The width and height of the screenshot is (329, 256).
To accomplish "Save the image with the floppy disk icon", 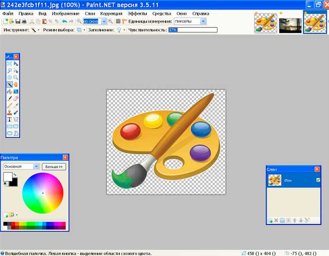I will pyautogui.click(x=18, y=21).
